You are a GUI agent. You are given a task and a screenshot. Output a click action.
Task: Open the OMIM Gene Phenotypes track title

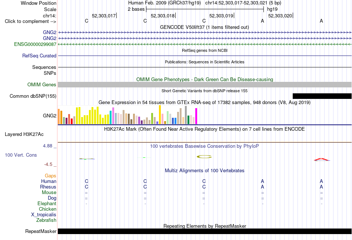(x=205, y=79)
